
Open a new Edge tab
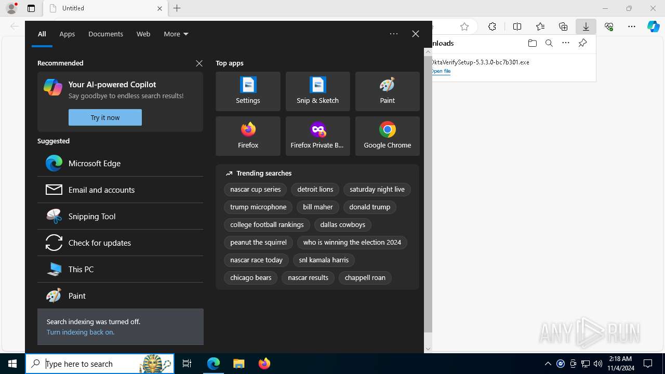(177, 8)
